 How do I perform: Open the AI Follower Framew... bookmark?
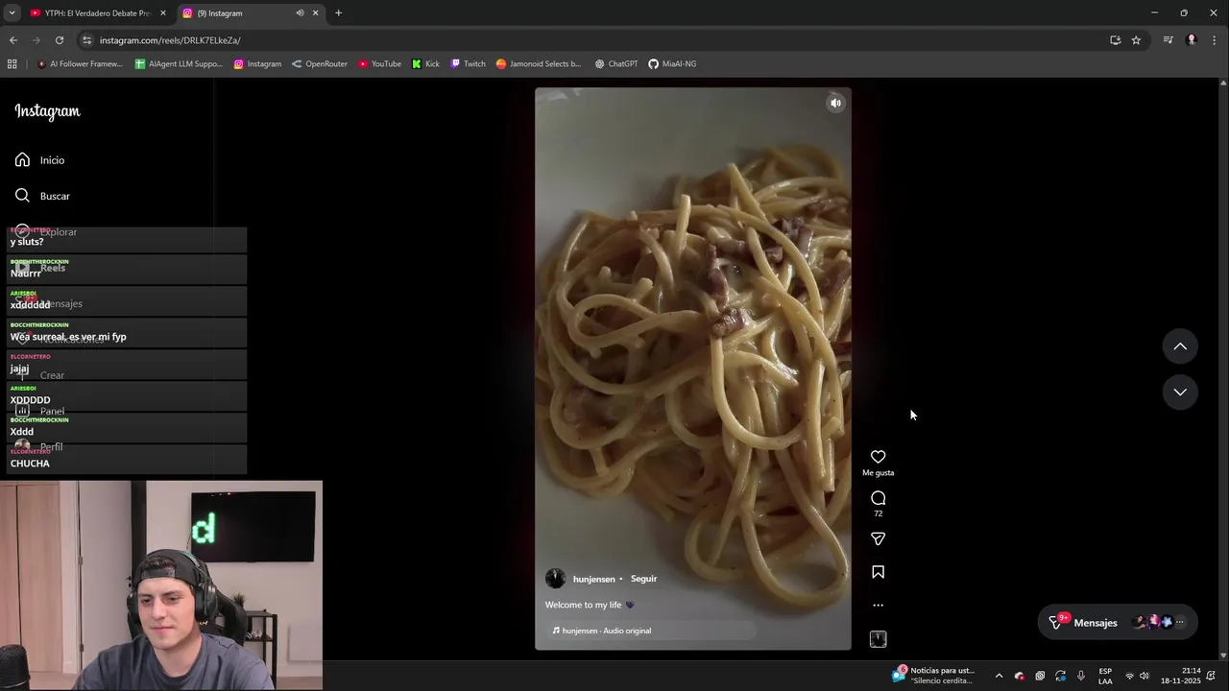(x=80, y=63)
